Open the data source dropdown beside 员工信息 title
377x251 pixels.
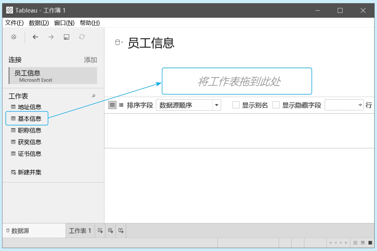pyautogui.click(x=119, y=42)
